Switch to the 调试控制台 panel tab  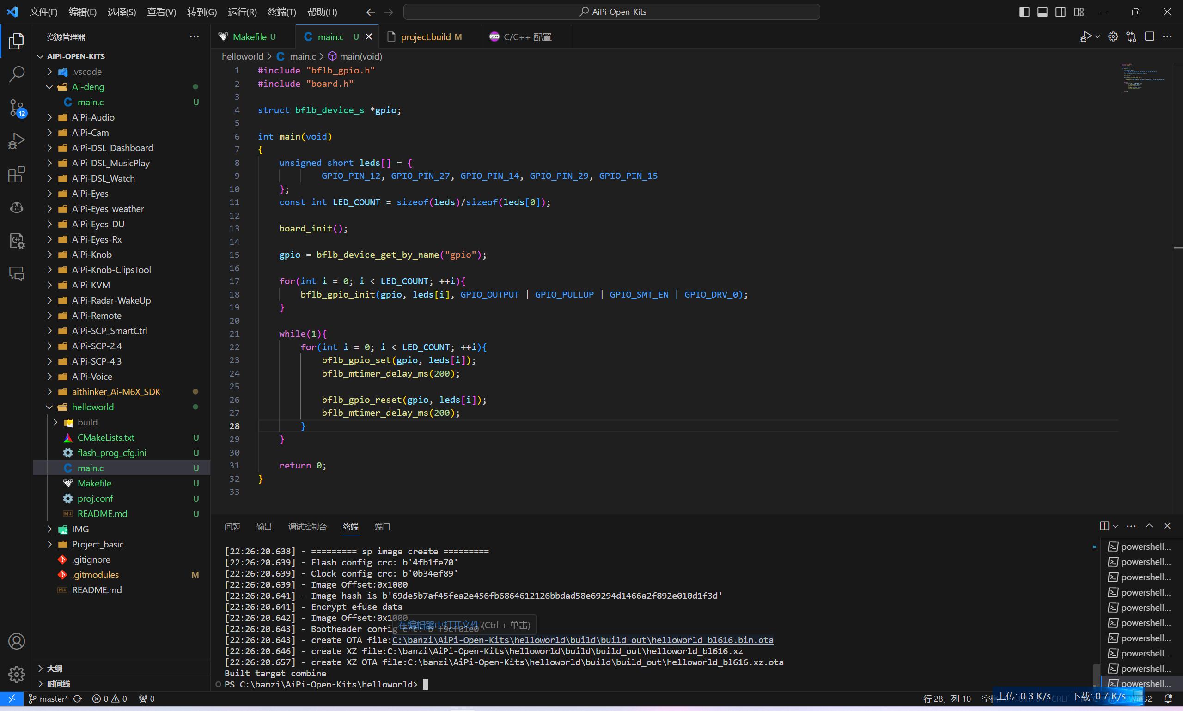[x=308, y=527]
